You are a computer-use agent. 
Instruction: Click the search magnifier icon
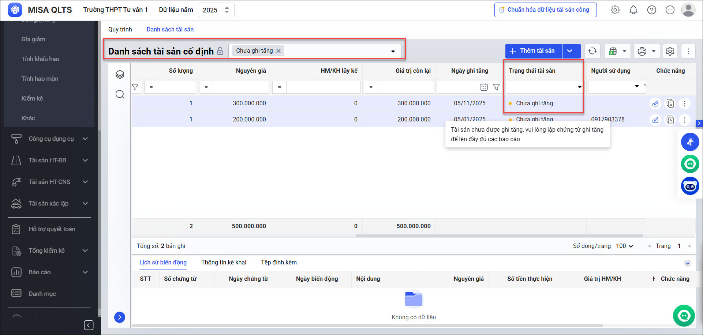[x=120, y=95]
